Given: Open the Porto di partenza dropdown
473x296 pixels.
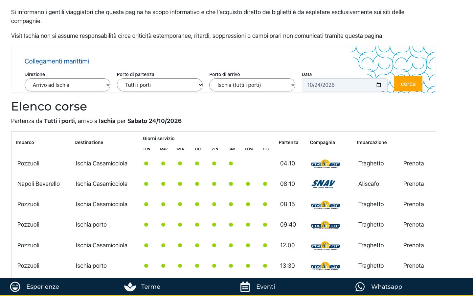Looking at the screenshot, I should [x=160, y=85].
